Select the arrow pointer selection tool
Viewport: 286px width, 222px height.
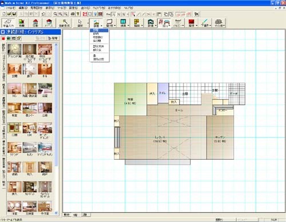point(80,23)
